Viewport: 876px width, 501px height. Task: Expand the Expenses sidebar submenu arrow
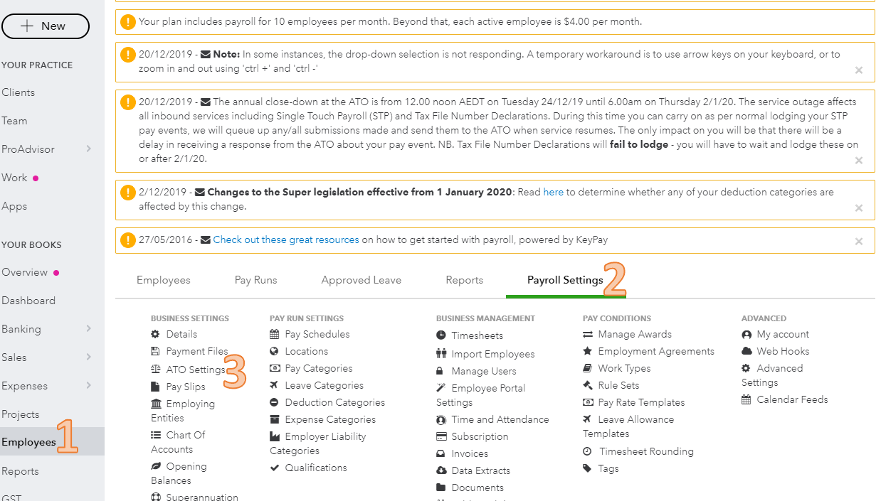coord(88,386)
